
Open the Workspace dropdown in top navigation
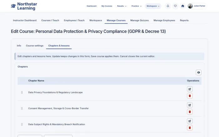point(153,6)
